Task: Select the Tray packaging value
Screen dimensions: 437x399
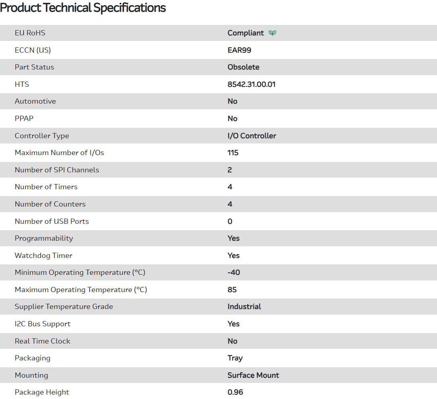Action: coord(235,358)
